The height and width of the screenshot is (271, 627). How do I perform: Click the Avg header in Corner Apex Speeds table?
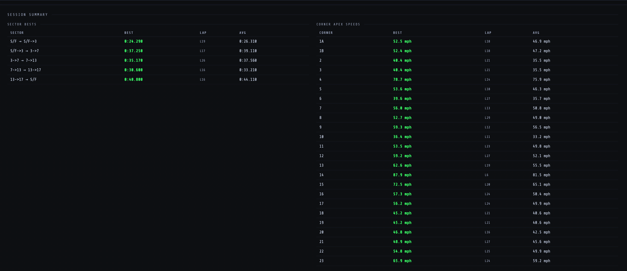(536, 33)
